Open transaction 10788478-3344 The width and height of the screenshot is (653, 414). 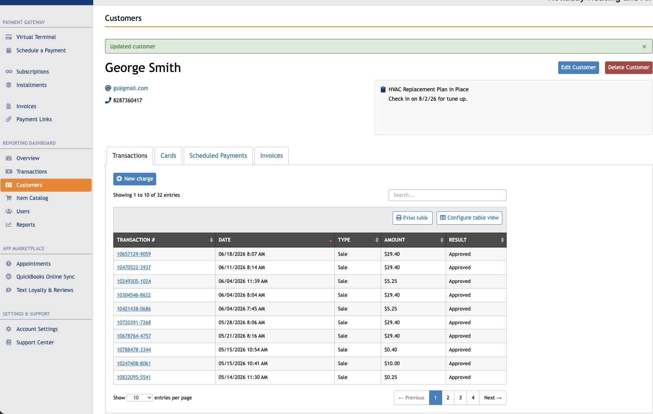point(134,350)
